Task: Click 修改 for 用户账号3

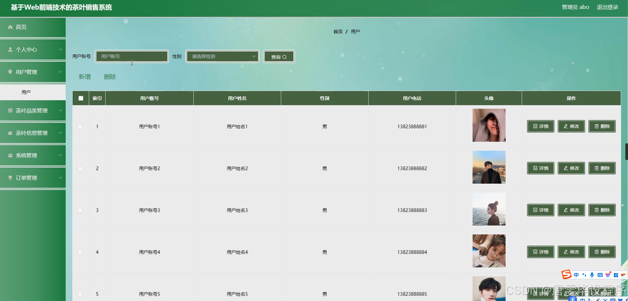Action: click(571, 210)
